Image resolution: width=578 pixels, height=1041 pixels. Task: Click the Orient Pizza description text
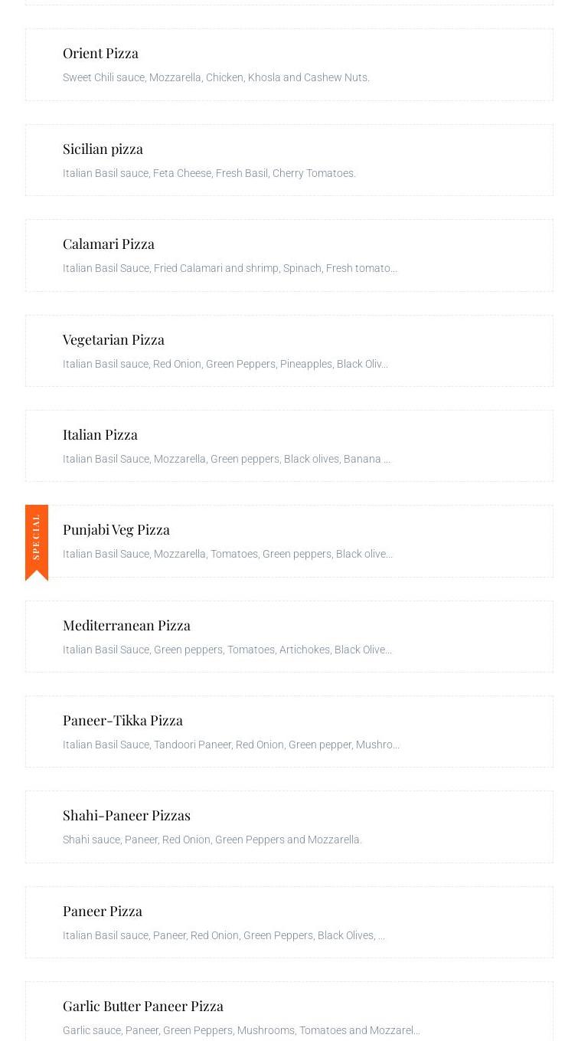tap(216, 77)
